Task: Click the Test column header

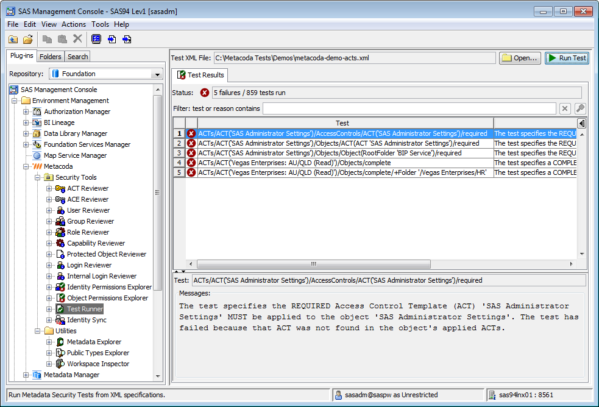Action: [346, 123]
